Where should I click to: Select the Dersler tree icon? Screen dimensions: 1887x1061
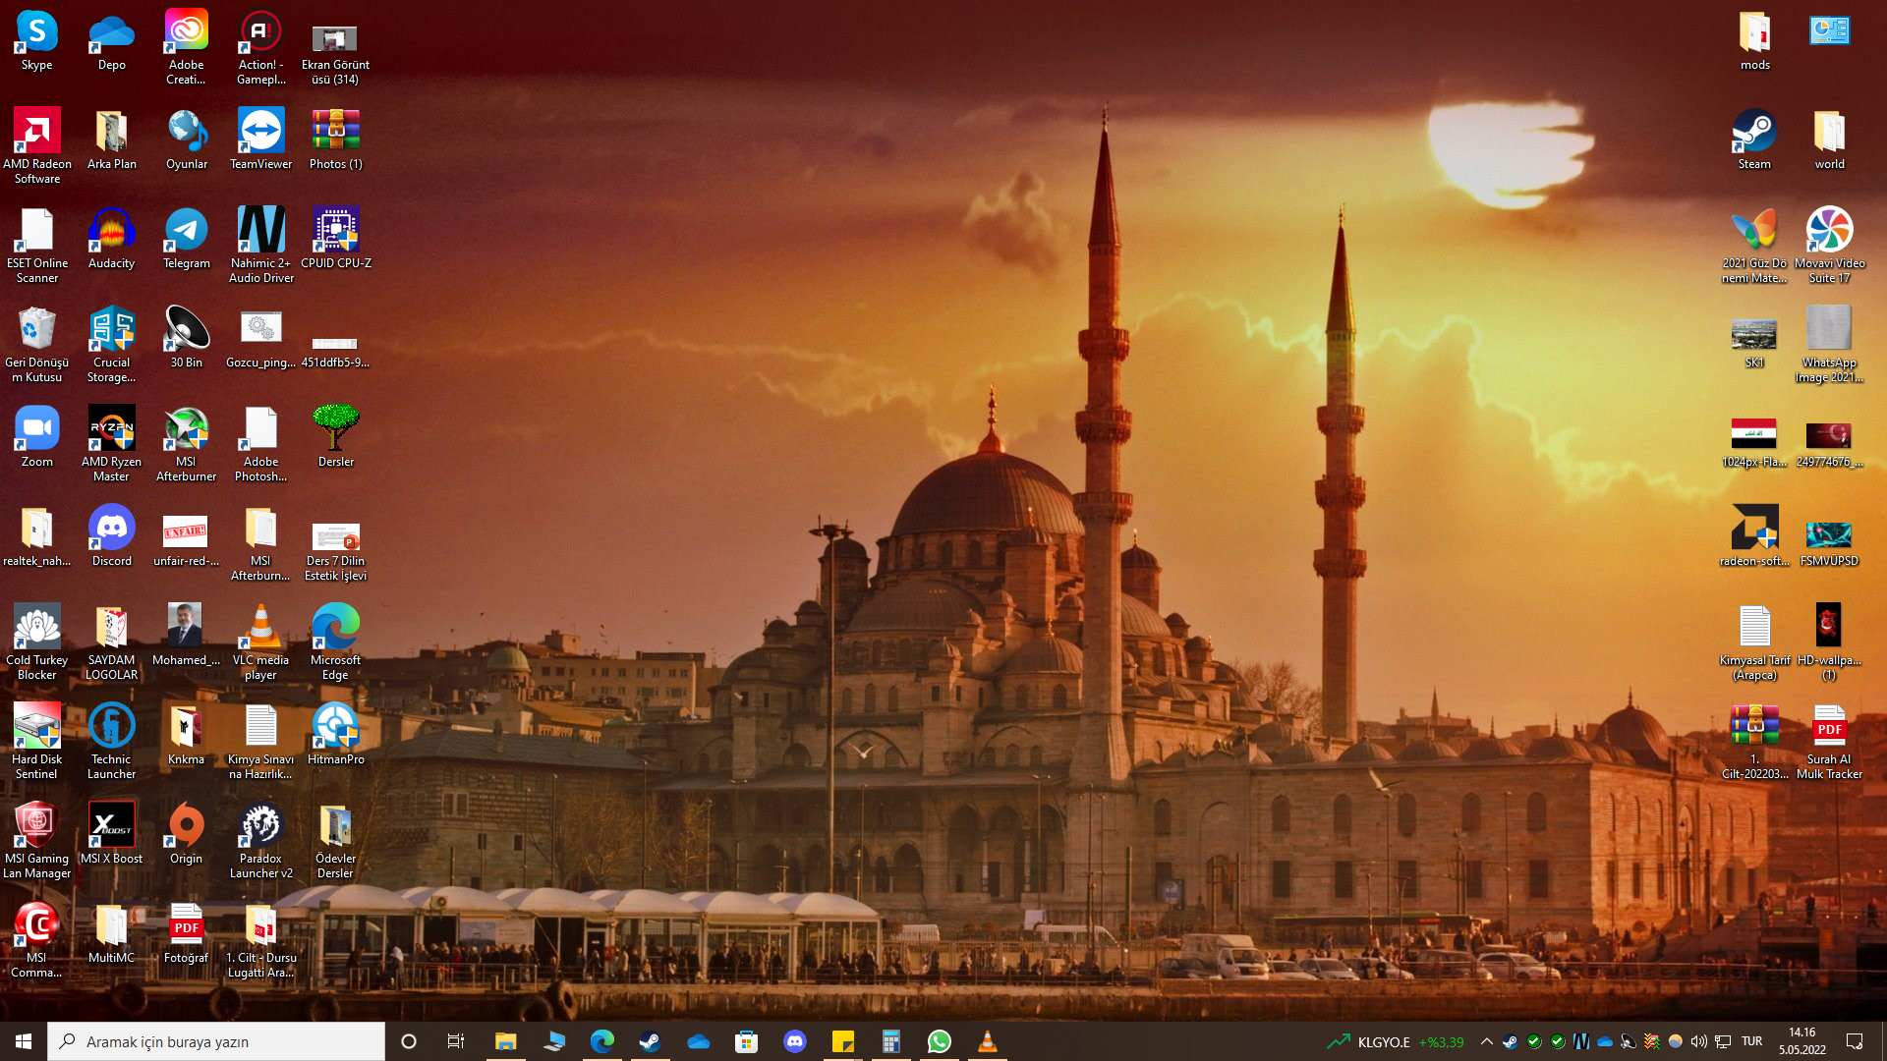tap(335, 438)
